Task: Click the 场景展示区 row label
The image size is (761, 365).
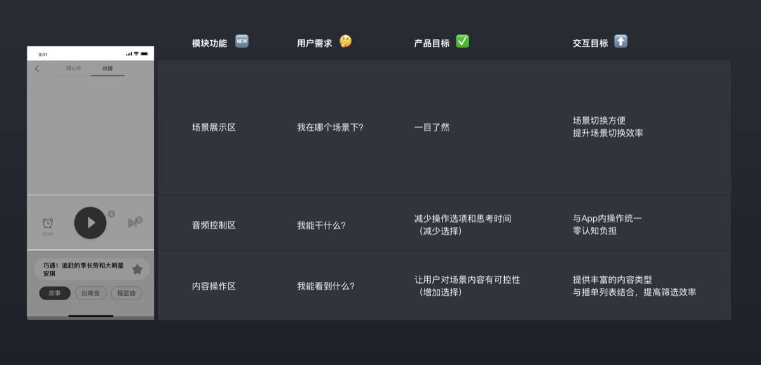Action: pos(214,128)
